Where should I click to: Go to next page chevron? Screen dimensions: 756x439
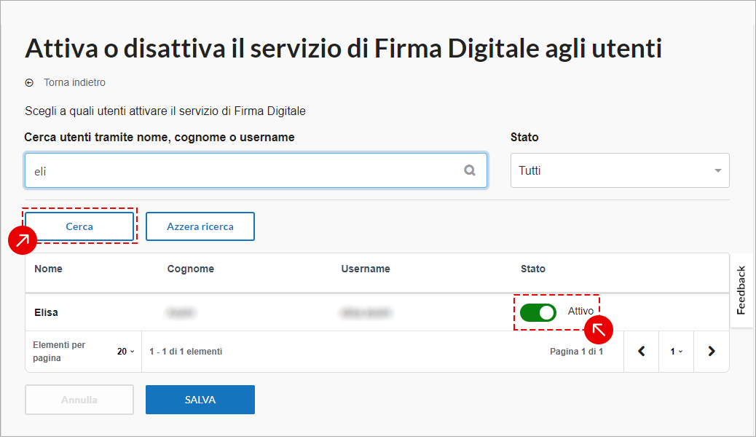click(711, 352)
